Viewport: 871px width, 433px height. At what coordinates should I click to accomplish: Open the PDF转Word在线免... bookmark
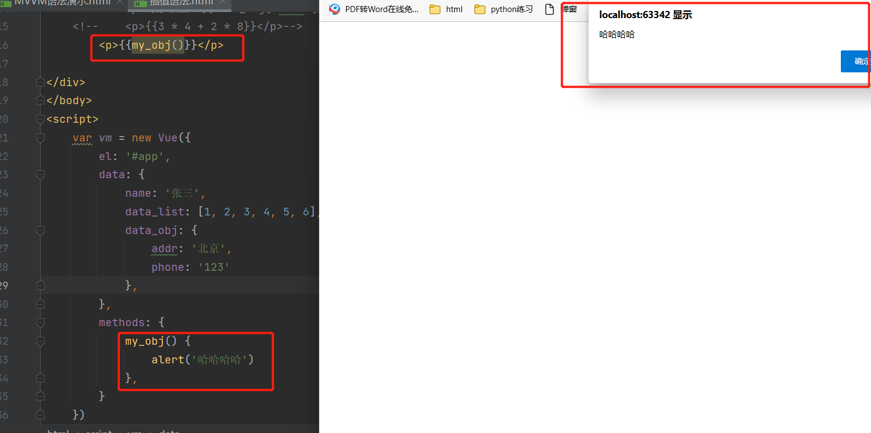pos(374,9)
